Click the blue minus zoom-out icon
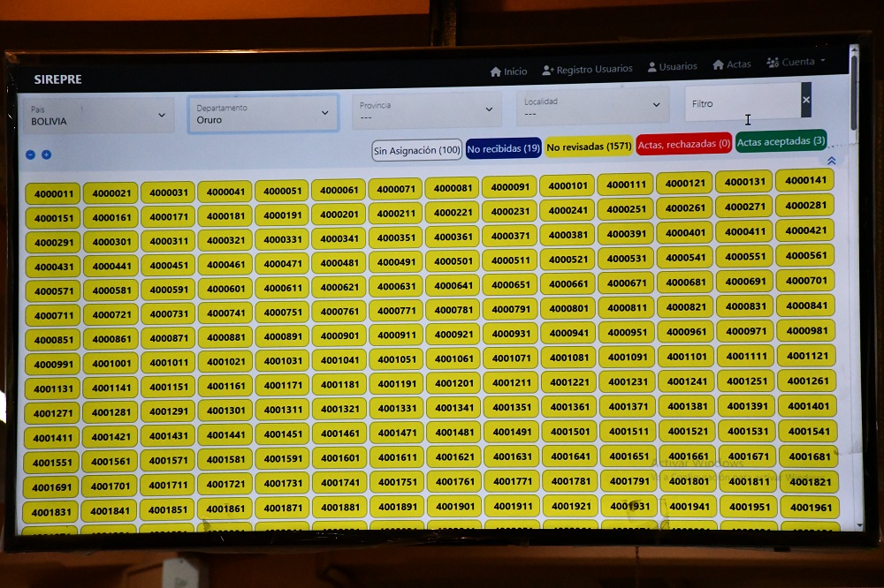884x588 pixels. [x=30, y=155]
